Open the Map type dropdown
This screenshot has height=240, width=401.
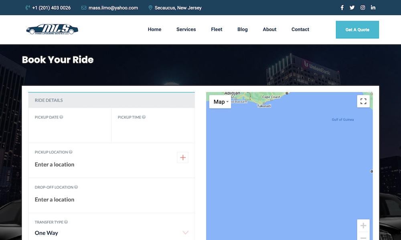tap(221, 102)
